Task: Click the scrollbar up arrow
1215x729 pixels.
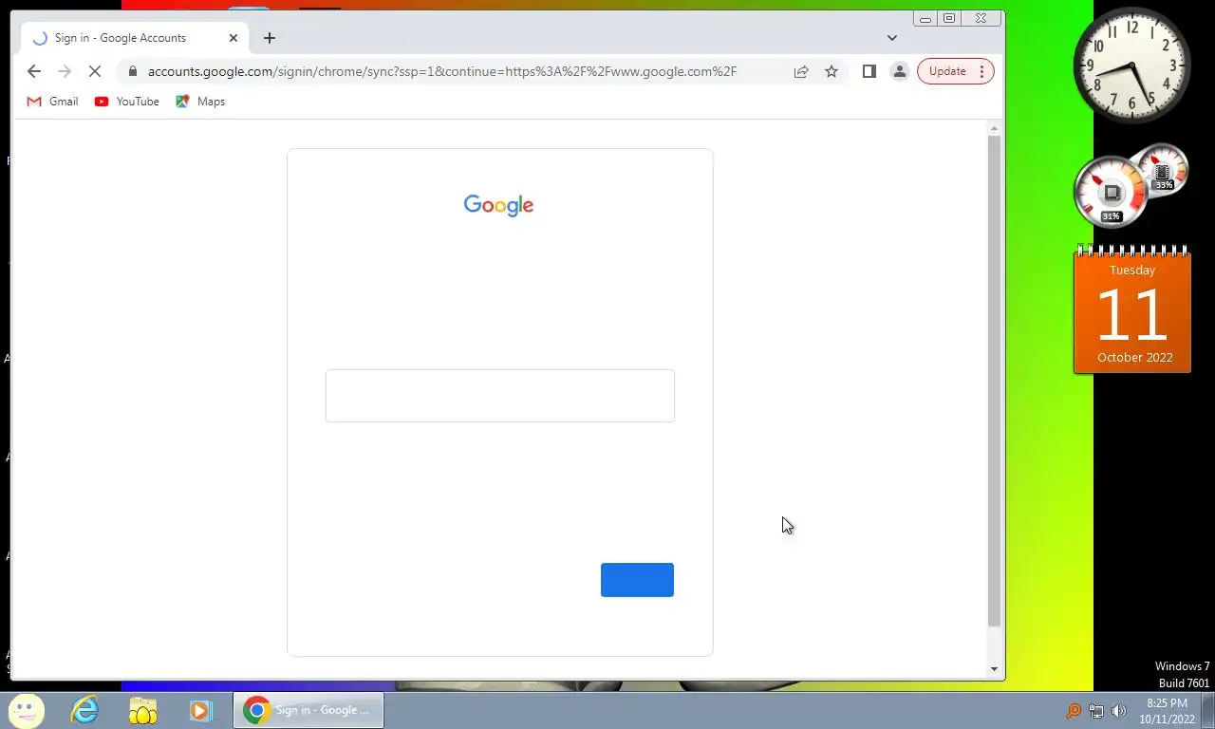Action: [995, 128]
